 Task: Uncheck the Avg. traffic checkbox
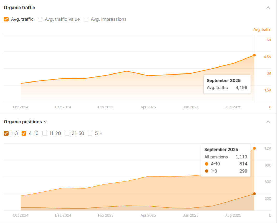[x=6, y=19]
